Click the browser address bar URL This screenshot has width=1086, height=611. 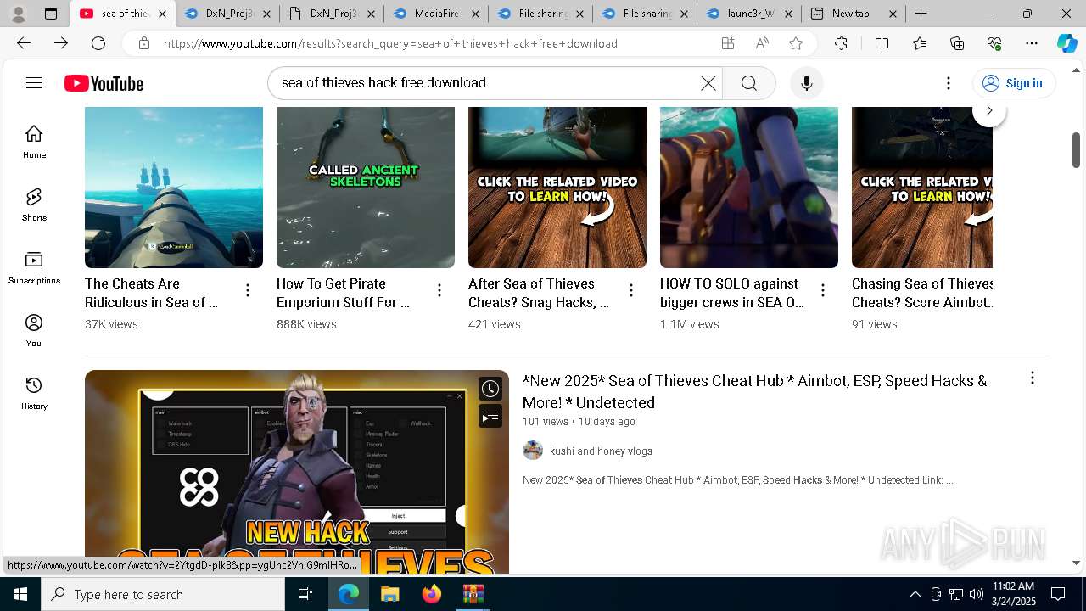pyautogui.click(x=390, y=43)
